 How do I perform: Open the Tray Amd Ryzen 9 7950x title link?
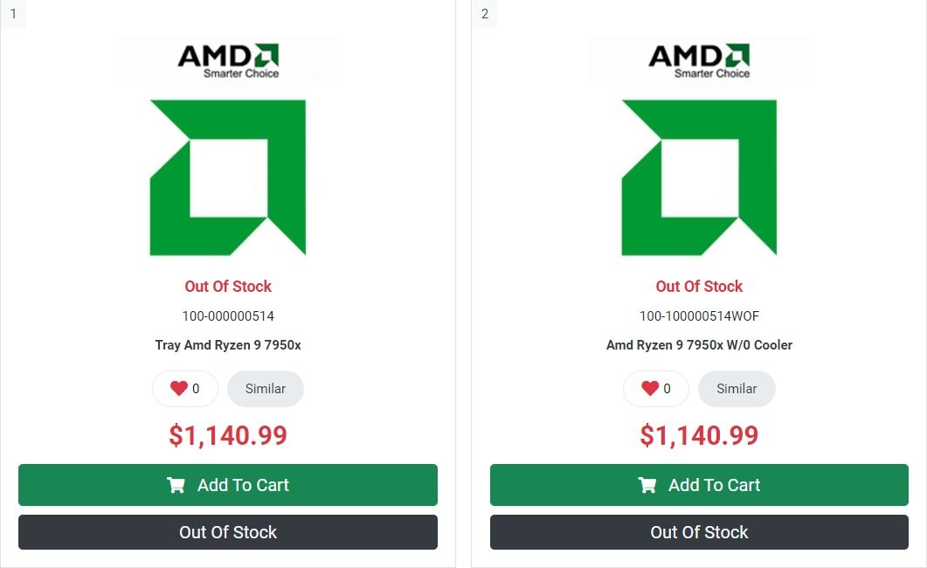228,345
